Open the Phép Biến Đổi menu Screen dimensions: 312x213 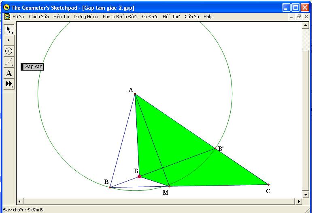[x=120, y=17]
